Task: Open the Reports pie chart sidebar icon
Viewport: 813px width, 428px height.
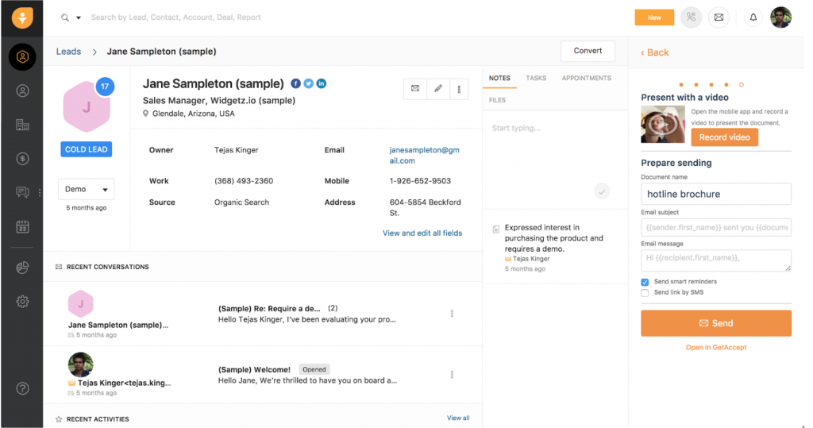Action: coord(22,268)
